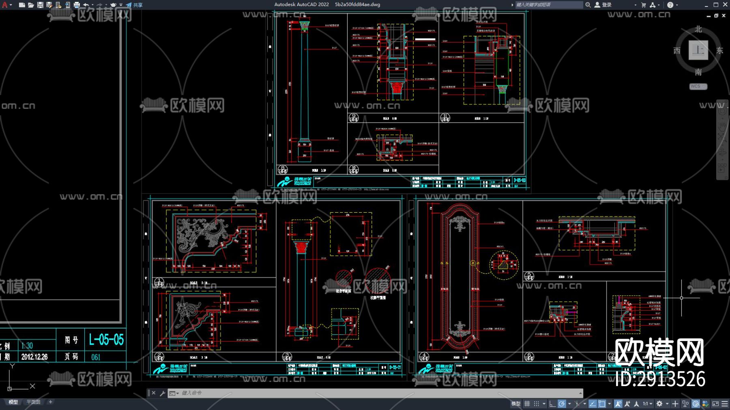This screenshot has height=410, width=730.
Task: Open status bar customization menu icon
Action: 725,404
